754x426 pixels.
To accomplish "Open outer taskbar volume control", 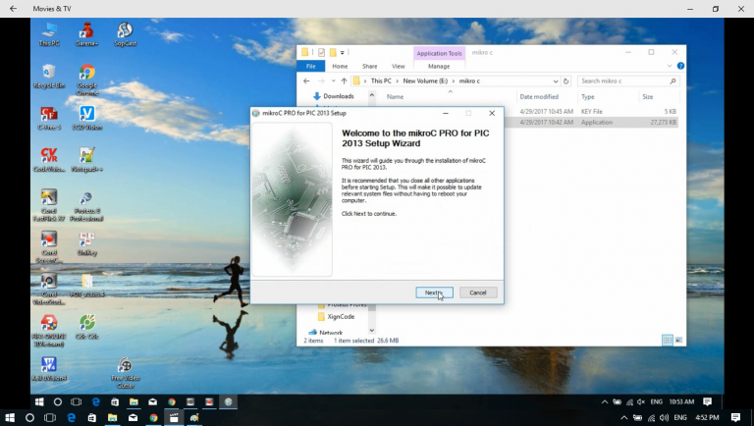I will click(665, 418).
